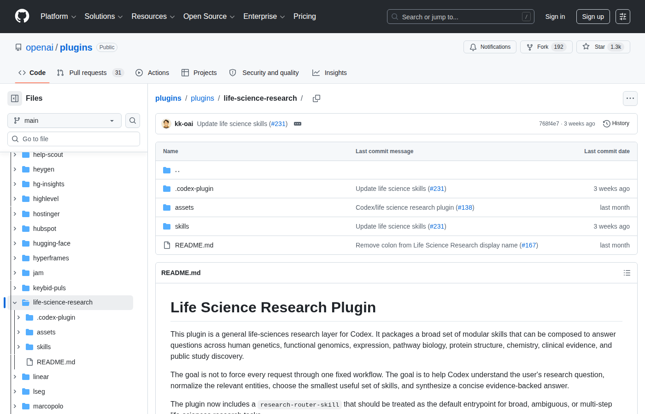The height and width of the screenshot is (414, 645).
Task: Expand the commit message details ellipsis
Action: point(298,124)
